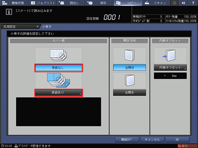Click the left-binding booklet icon
This screenshot has width=198, height=148.
[129, 55]
